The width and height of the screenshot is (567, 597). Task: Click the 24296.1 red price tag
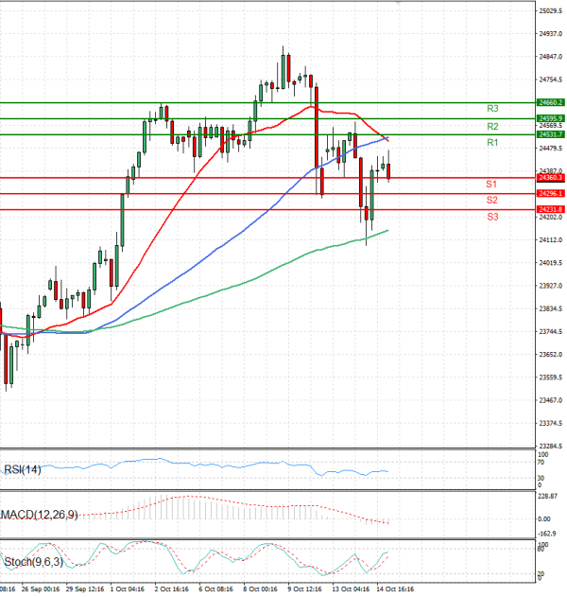point(549,193)
